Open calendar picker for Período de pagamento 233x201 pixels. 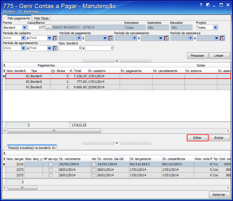click(110, 38)
